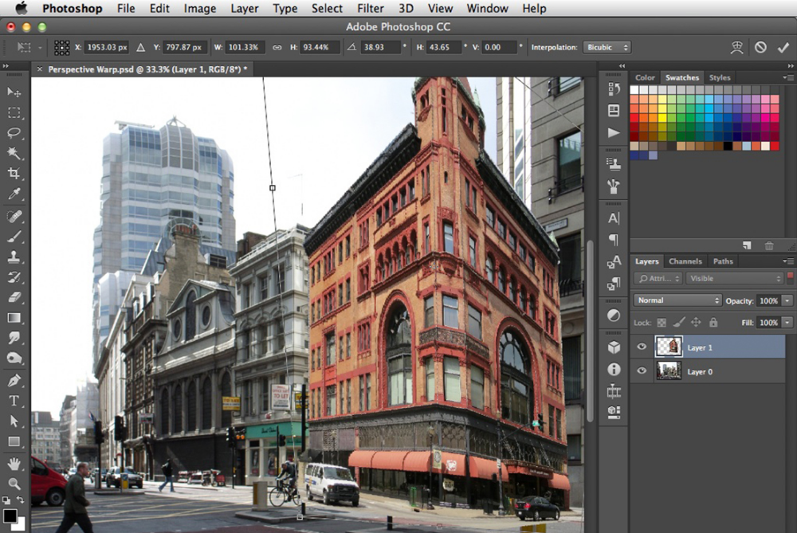Viewport: 797px width, 533px height.
Task: Click the X position input field
Action: tap(106, 47)
